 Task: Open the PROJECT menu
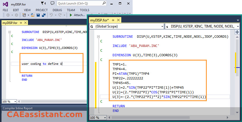[x=42, y=10]
